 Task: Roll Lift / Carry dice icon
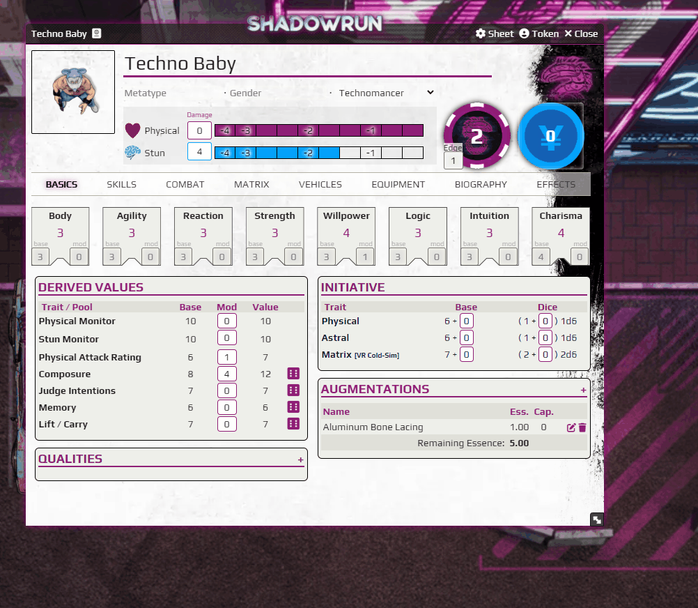pos(293,424)
